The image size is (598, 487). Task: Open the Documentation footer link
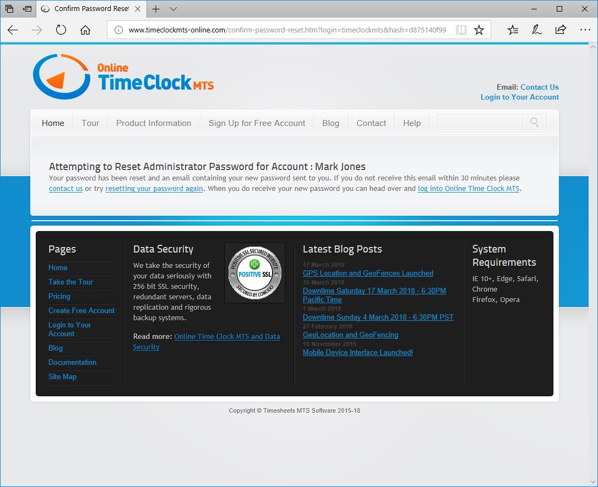(x=72, y=362)
